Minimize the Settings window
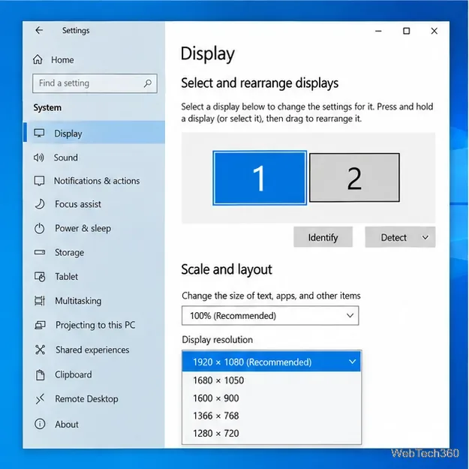 click(378, 31)
